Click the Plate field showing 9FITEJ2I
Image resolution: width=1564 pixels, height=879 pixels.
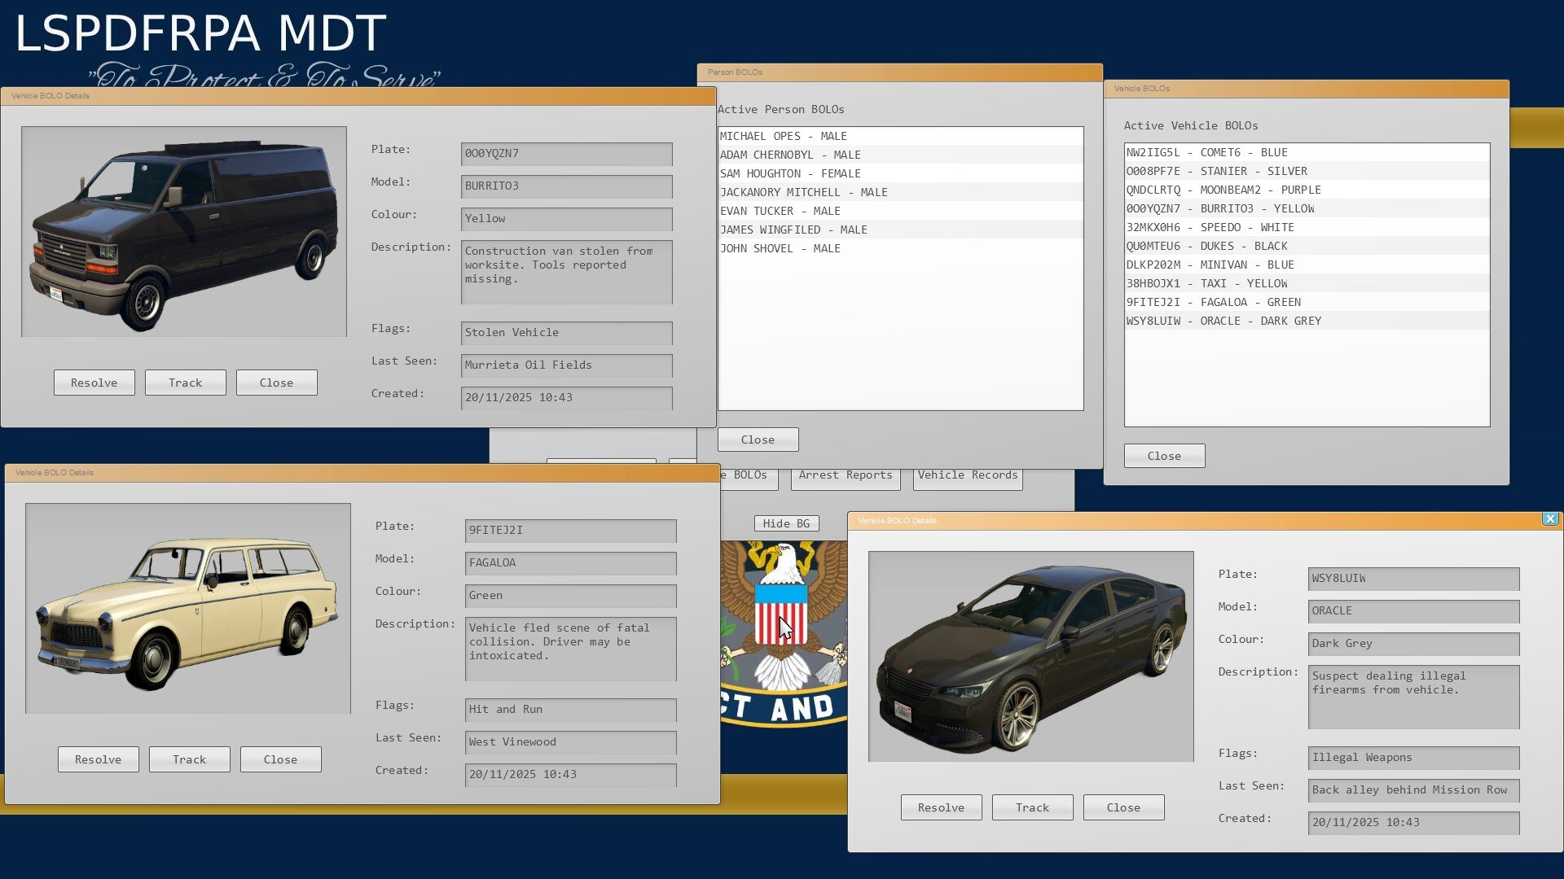pos(570,530)
